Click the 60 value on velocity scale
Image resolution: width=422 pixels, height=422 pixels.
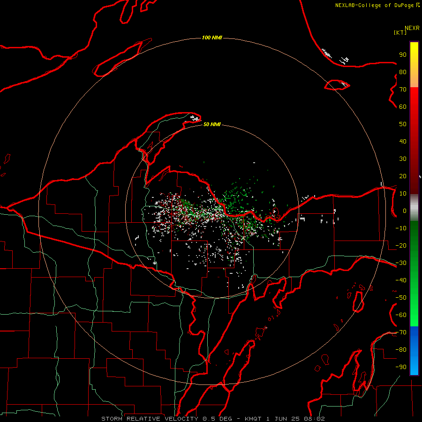[403, 107]
